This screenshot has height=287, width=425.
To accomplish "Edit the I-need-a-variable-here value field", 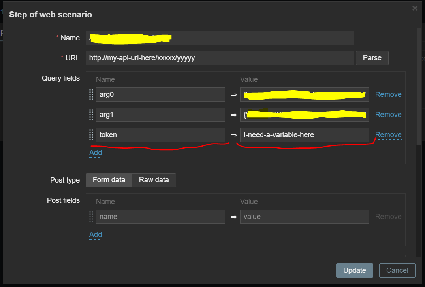I will click(304, 135).
